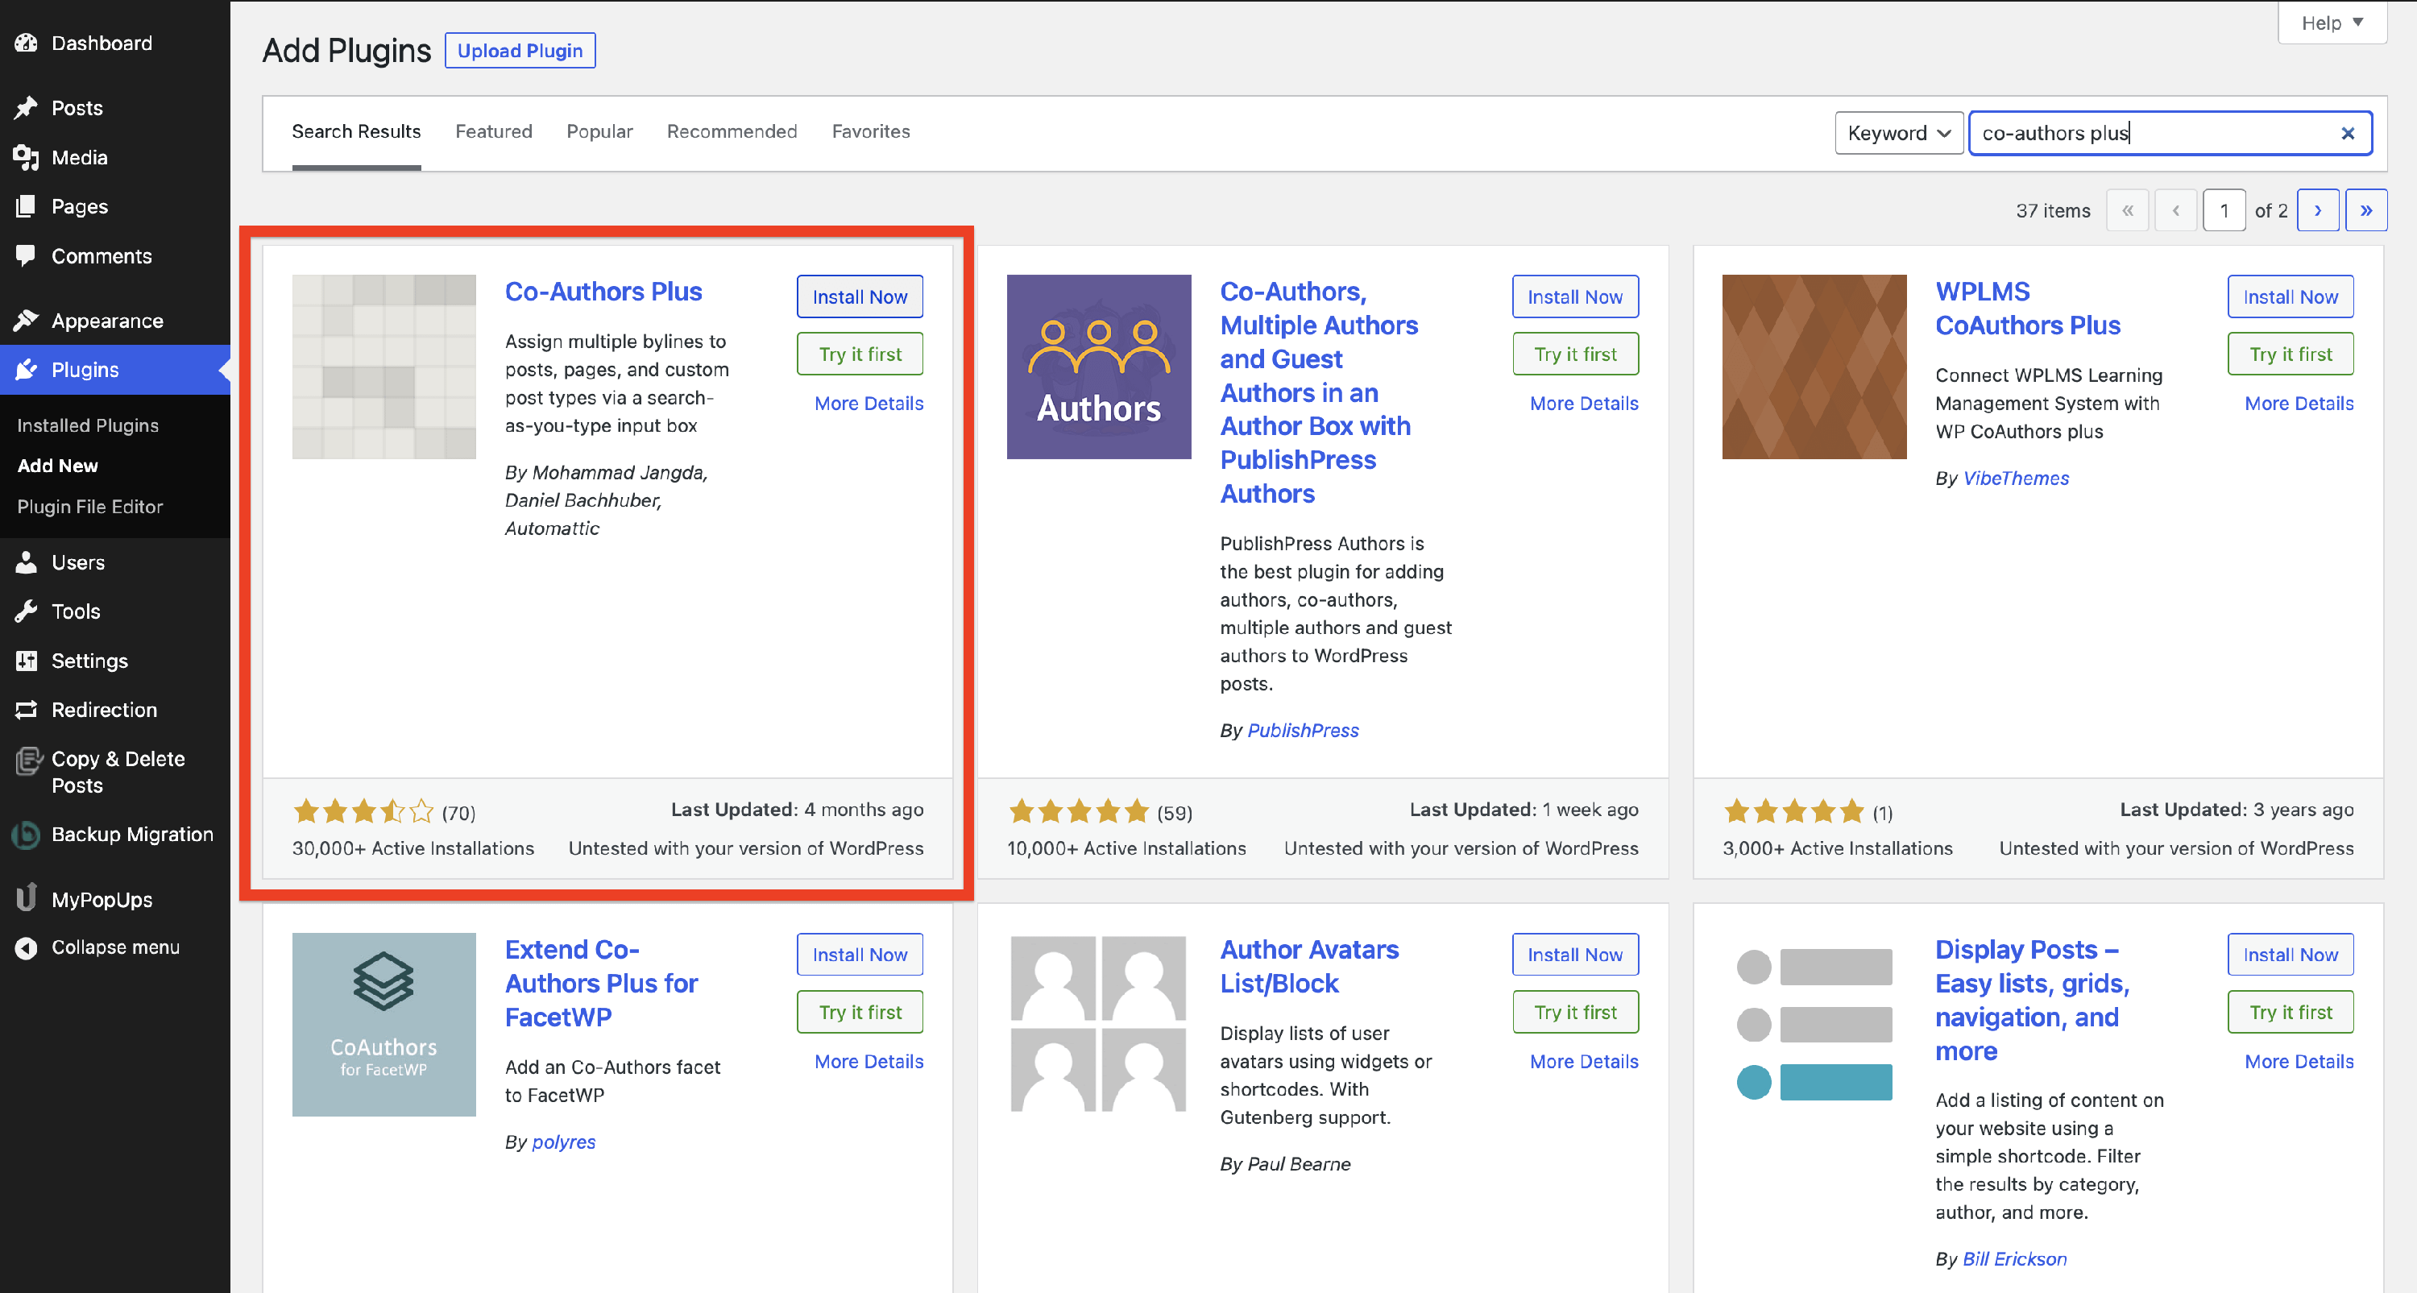Click the Appearance paintbrush icon
The height and width of the screenshot is (1293, 2417).
click(x=27, y=321)
